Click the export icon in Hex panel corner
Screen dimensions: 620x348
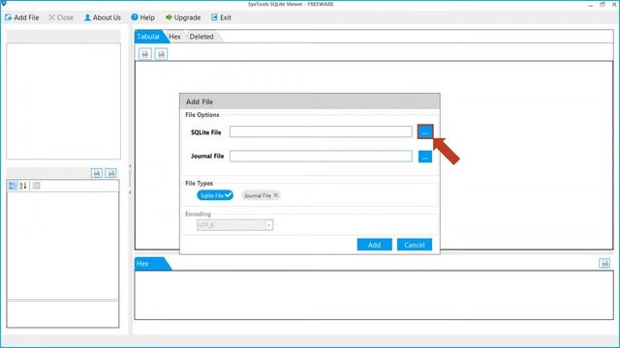coord(604,263)
